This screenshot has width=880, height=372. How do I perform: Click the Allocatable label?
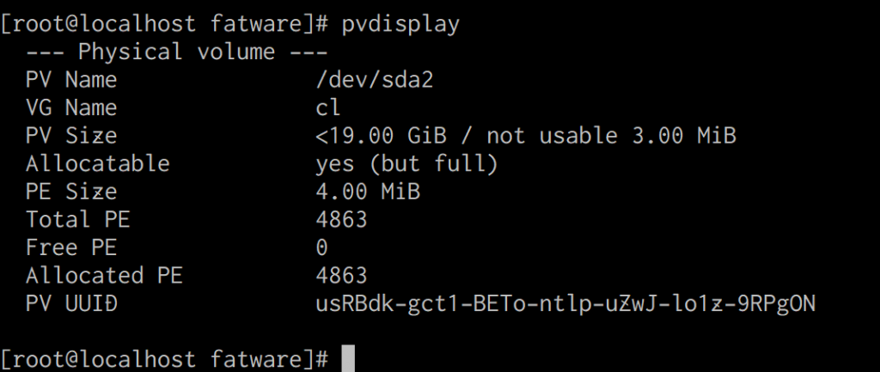click(98, 164)
